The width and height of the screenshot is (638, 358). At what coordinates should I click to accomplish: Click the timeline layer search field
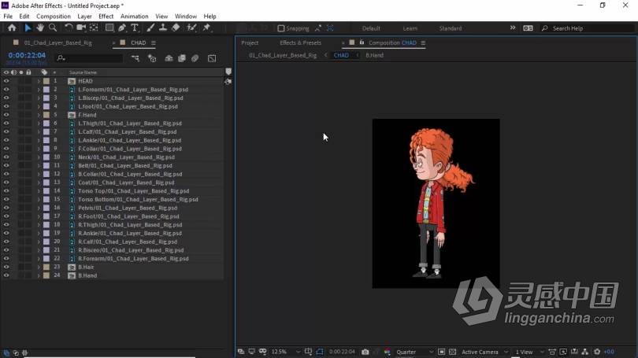pyautogui.click(x=90, y=58)
